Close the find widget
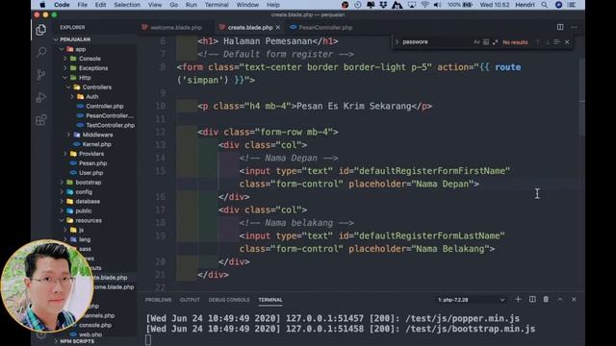The height and width of the screenshot is (346, 616). point(567,42)
